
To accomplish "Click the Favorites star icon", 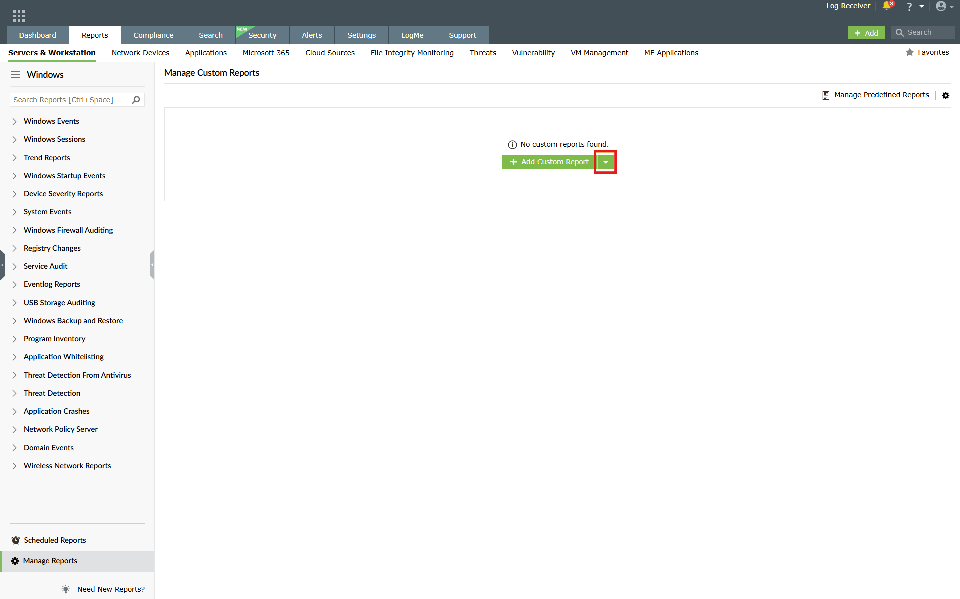I will 909,52.
